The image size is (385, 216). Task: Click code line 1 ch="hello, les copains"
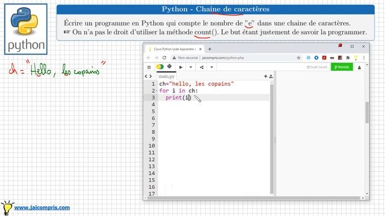tap(197, 84)
